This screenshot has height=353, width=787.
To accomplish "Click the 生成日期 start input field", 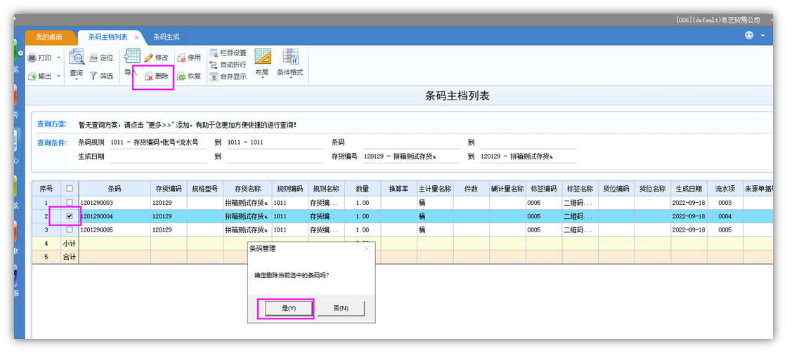I will 157,156.
